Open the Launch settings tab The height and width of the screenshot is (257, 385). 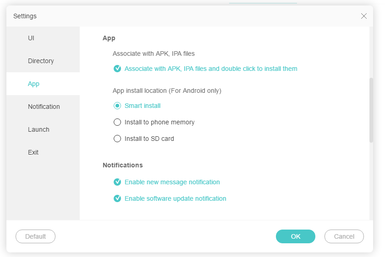pos(38,129)
